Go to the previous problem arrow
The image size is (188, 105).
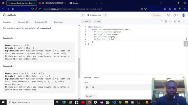click(83, 15)
